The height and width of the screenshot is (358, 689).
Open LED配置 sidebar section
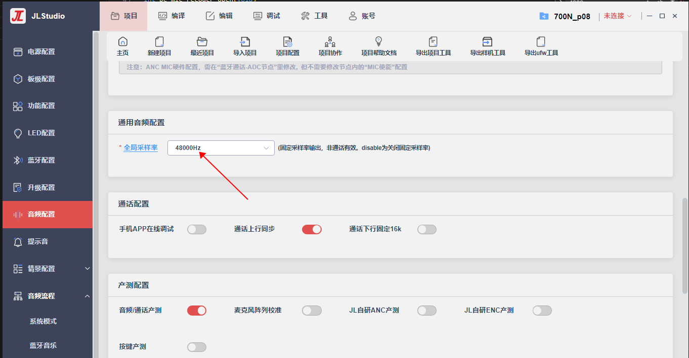click(47, 133)
